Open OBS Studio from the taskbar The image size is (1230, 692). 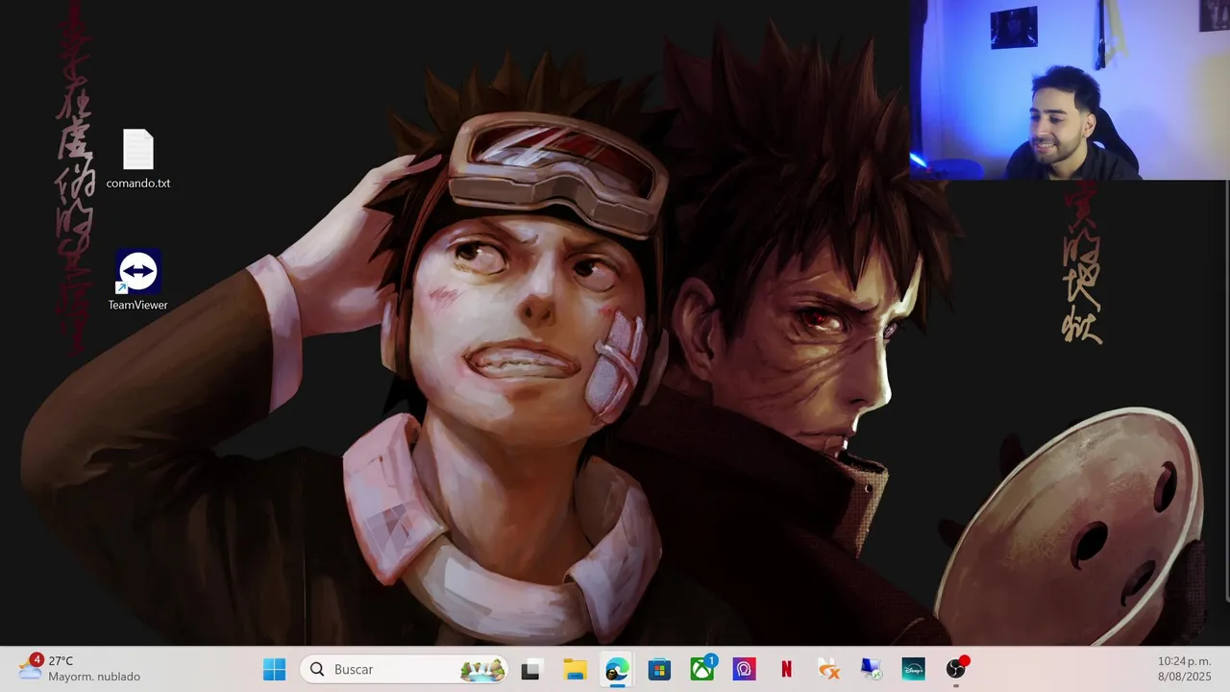956,668
